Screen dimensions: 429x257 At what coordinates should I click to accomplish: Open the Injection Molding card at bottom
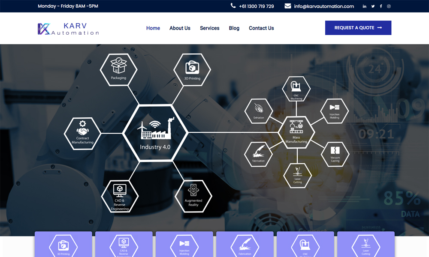[184, 245]
